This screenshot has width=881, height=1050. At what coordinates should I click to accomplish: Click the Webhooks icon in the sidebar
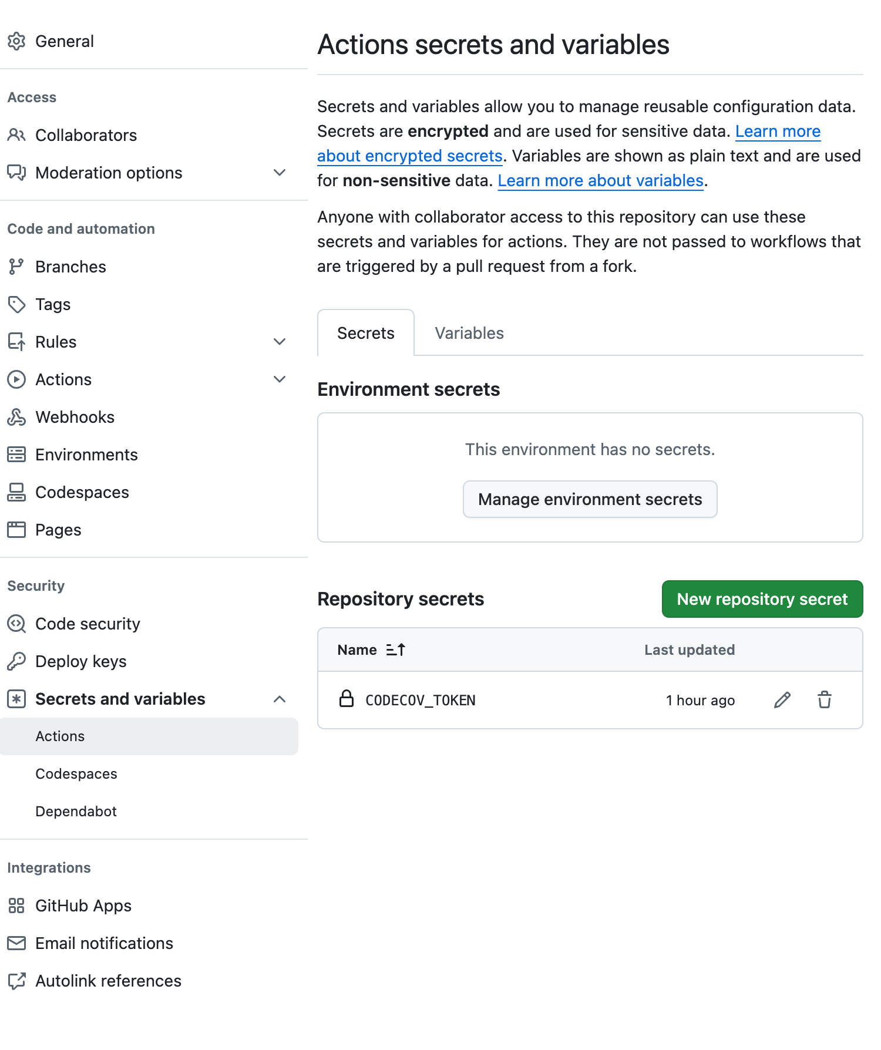(16, 417)
